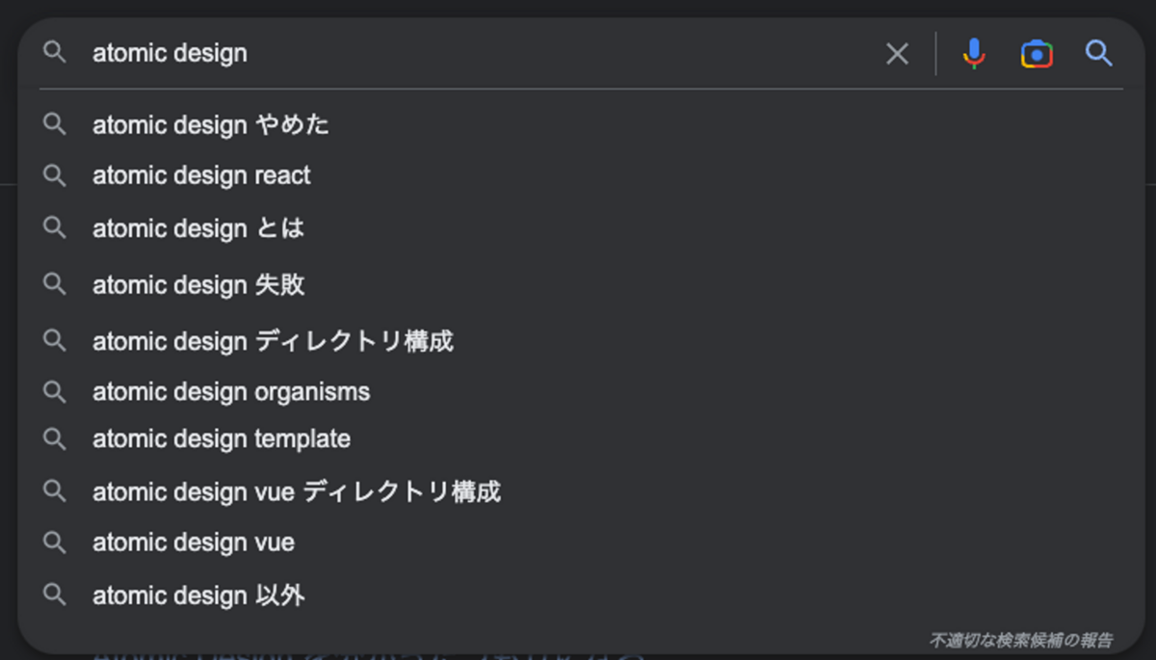Click magnifier icon beside 'atomic design 失敗'
Image resolution: width=1156 pixels, height=660 pixels.
55,284
